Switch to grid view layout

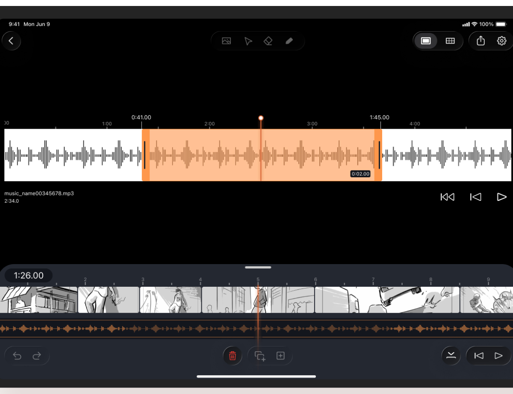[450, 41]
